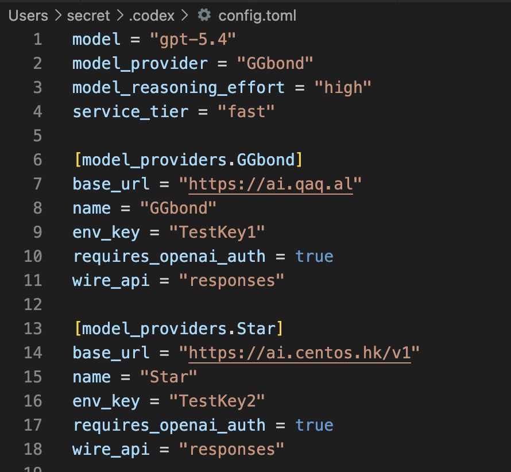Click line number 6 in gutter
Screen dimensions: 511x472
(x=38, y=160)
